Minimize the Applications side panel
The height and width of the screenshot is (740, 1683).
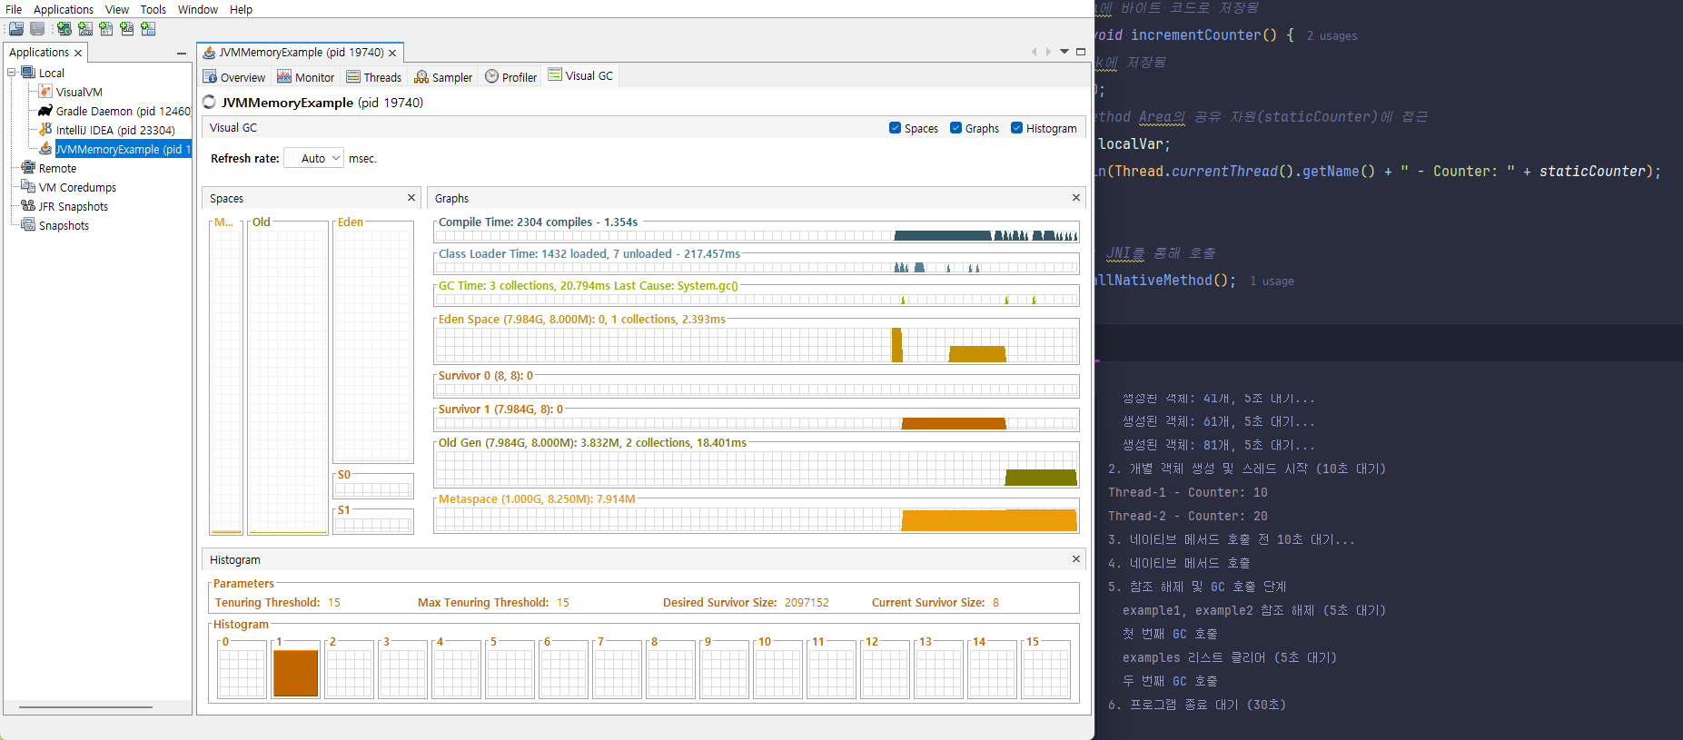click(x=182, y=54)
